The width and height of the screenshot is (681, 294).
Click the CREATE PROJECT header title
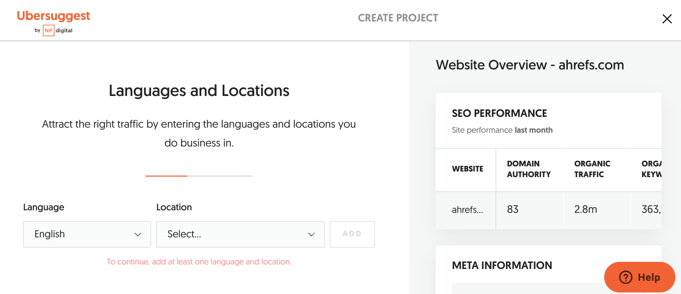point(398,18)
